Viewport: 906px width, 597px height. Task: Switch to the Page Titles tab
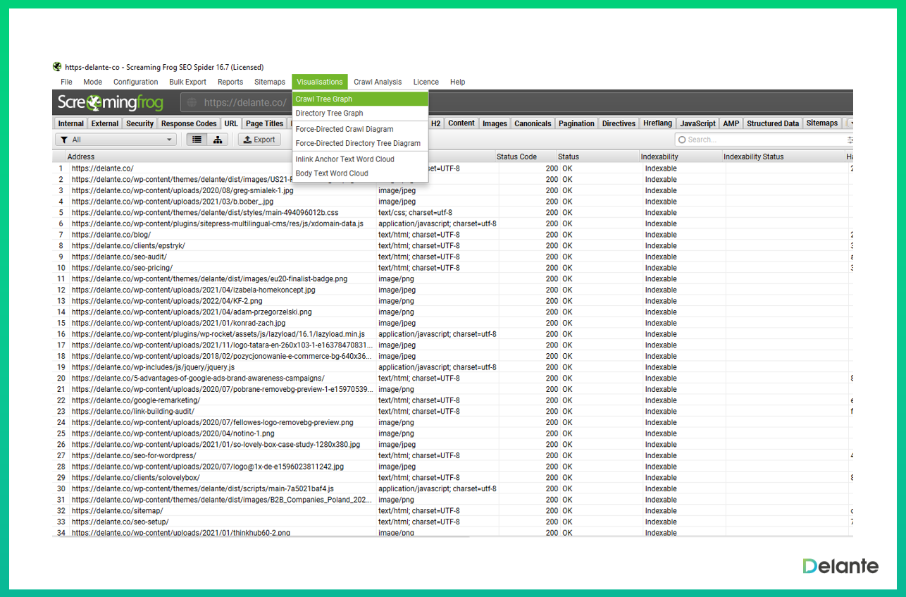click(x=264, y=123)
